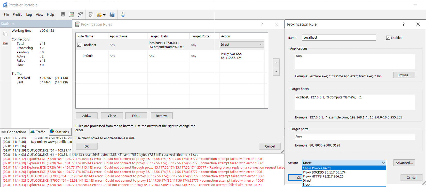Open Proxification Rules toolbar icon

click(72, 15)
